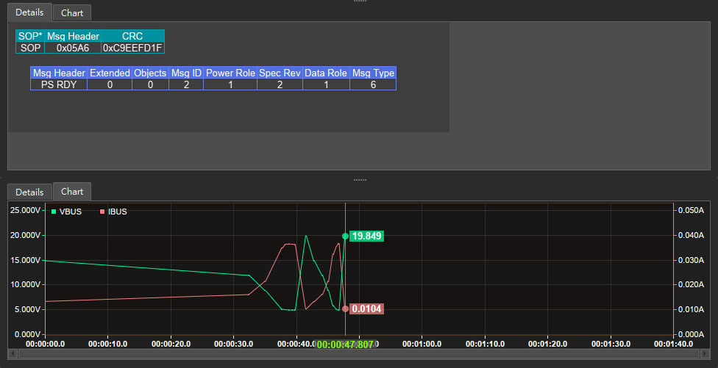
Task: Click the 00:00:47.807 cursor time label
Action: pyautogui.click(x=345, y=345)
